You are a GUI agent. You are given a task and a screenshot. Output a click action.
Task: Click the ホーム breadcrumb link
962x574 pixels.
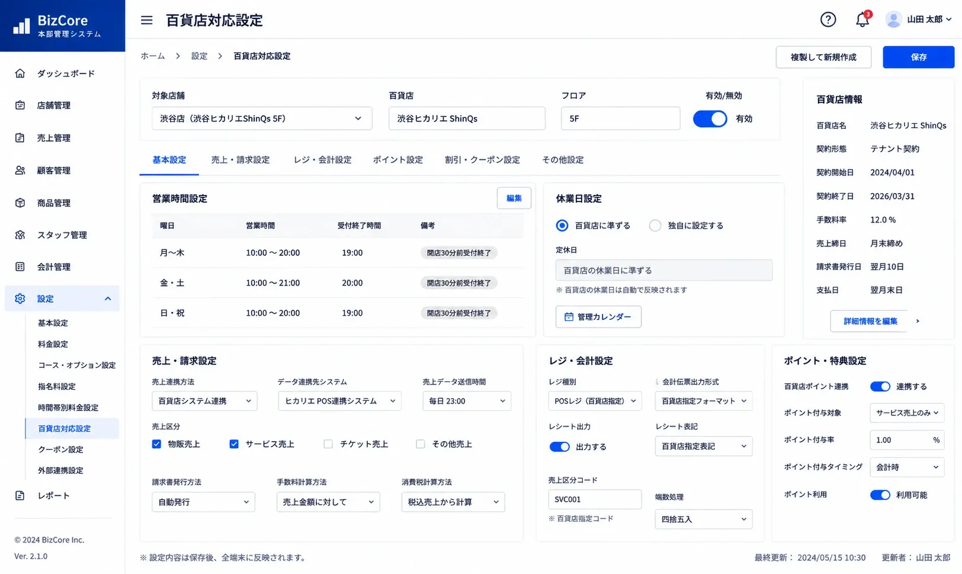(x=153, y=56)
